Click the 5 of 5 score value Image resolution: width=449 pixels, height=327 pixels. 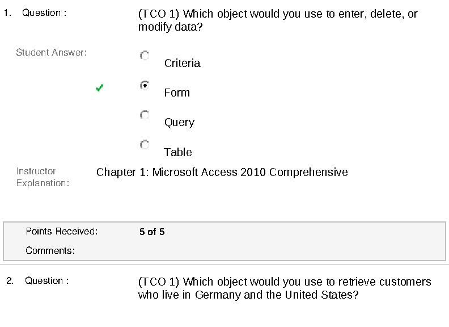(x=152, y=232)
